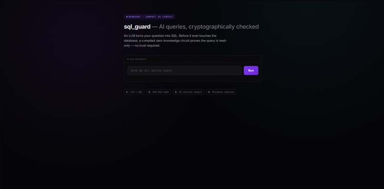Click the number 3 in the ZK circuit chip
Screen dimensions: 384x189
(176, 92)
